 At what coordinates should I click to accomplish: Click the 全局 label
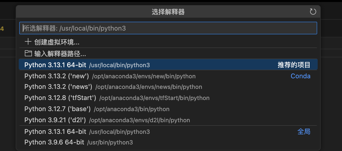[x=304, y=132]
